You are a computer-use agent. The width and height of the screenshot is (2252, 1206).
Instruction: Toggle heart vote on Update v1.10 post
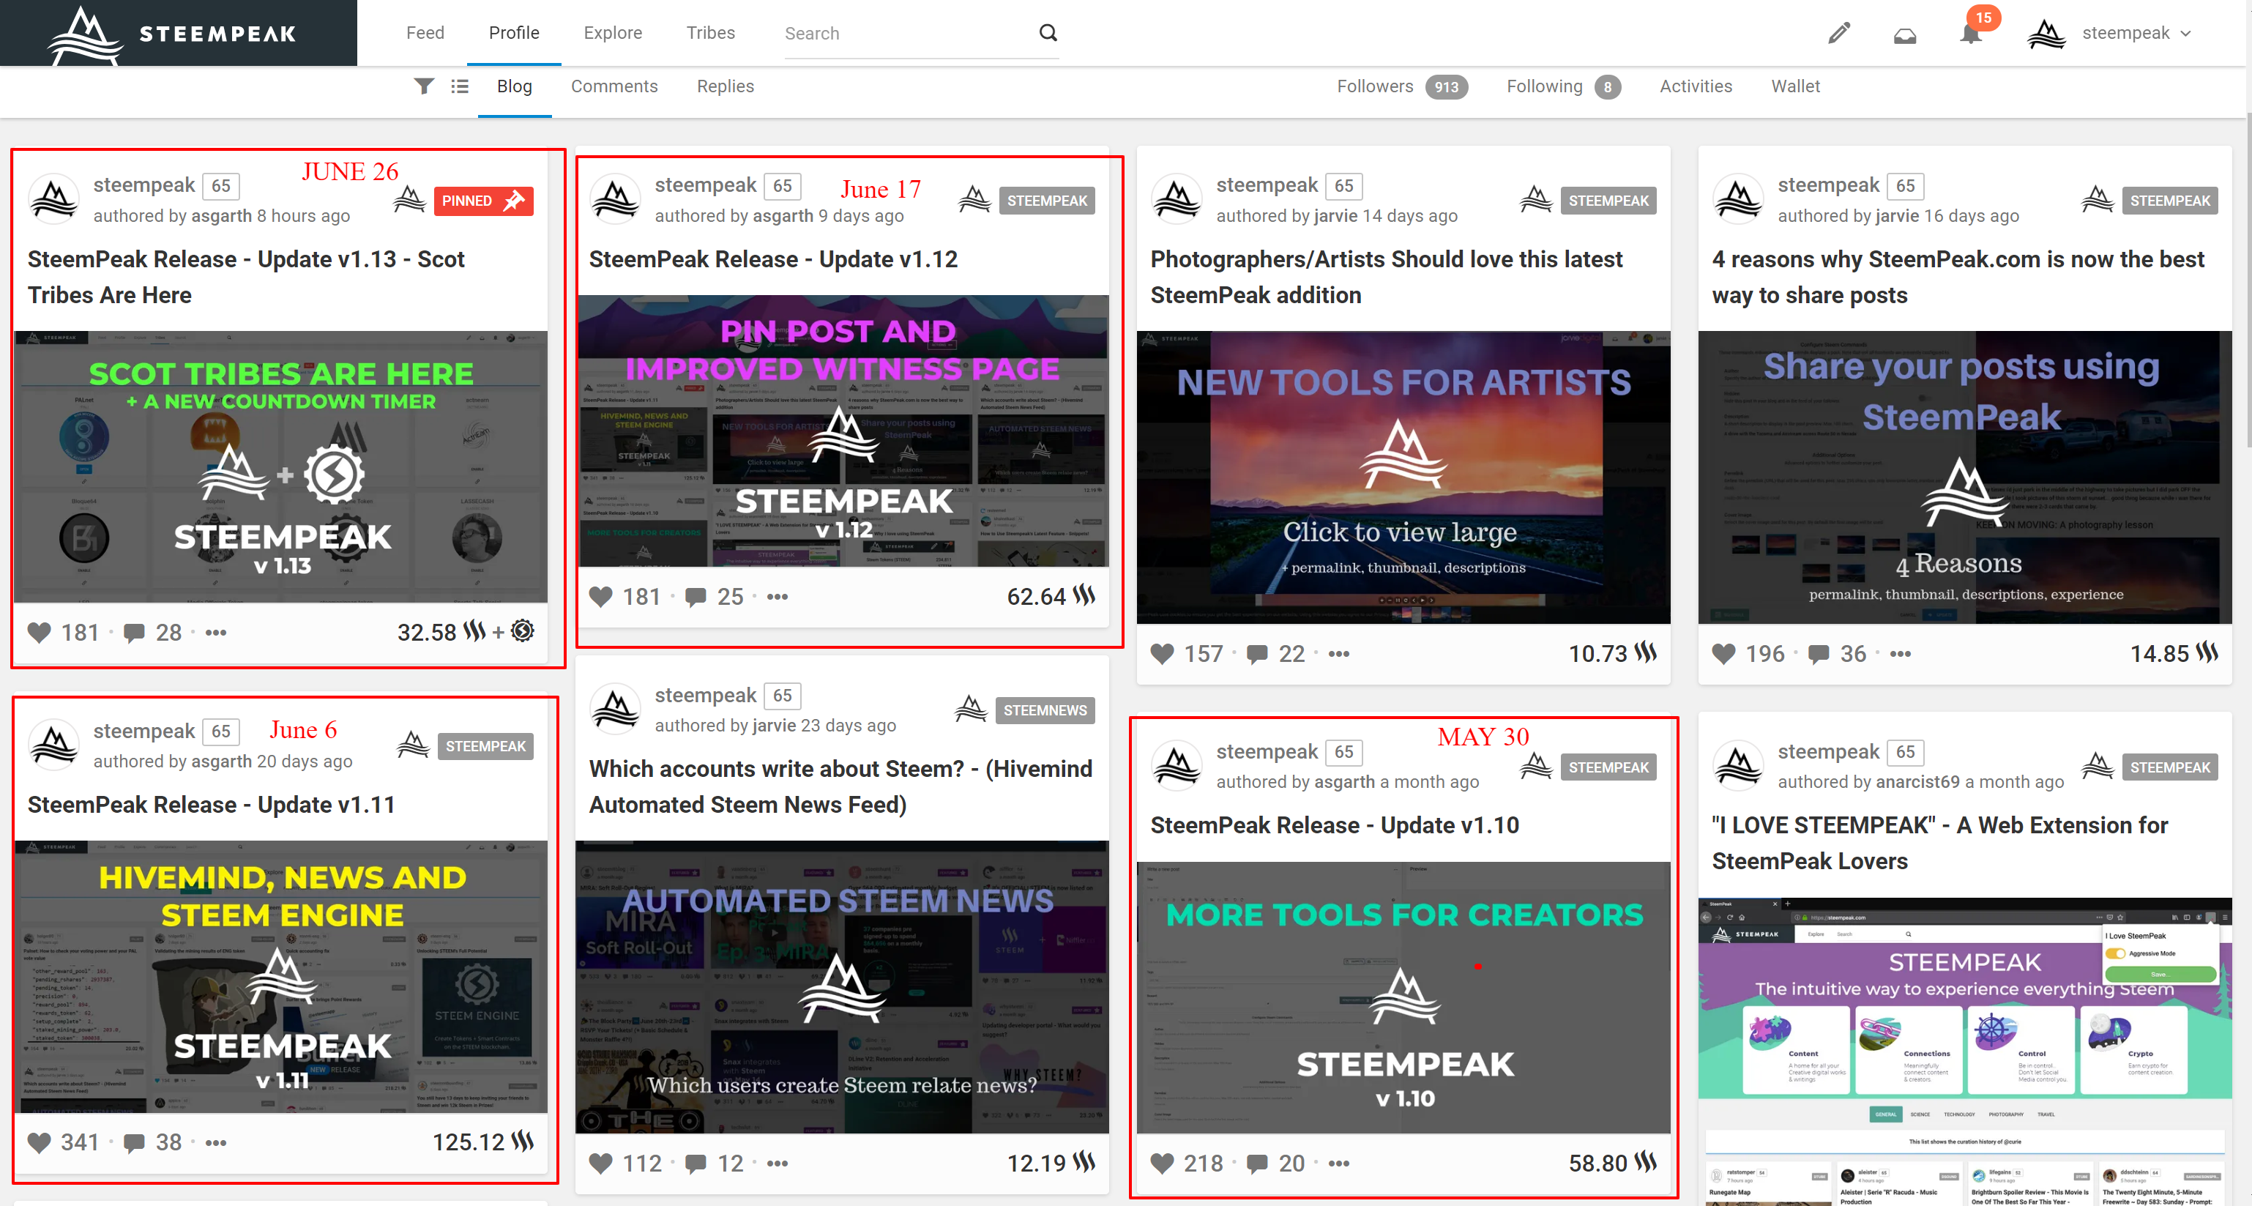click(1162, 1163)
